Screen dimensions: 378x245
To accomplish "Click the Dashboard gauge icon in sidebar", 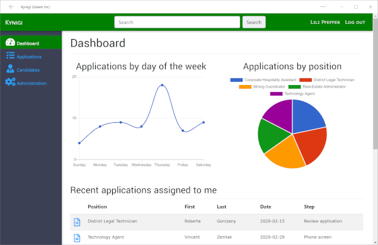I will coord(10,42).
